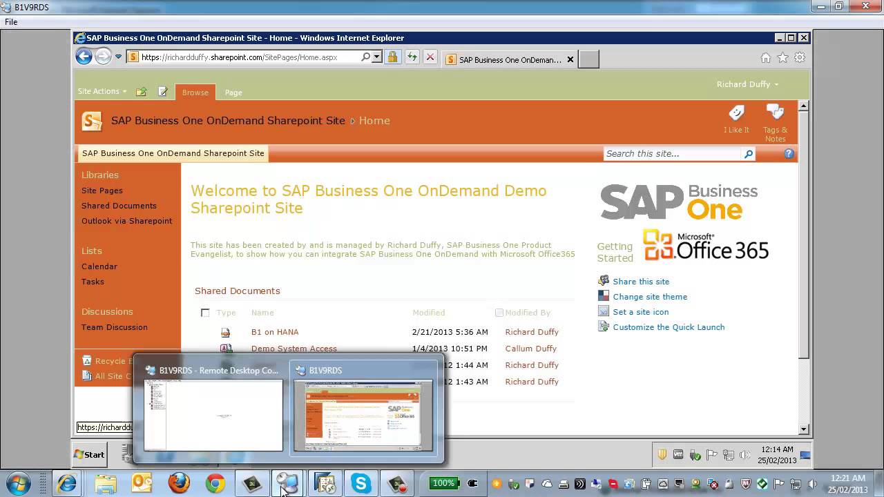The height and width of the screenshot is (497, 884).
Task: Open Tags & Notes
Action: pyautogui.click(x=775, y=124)
